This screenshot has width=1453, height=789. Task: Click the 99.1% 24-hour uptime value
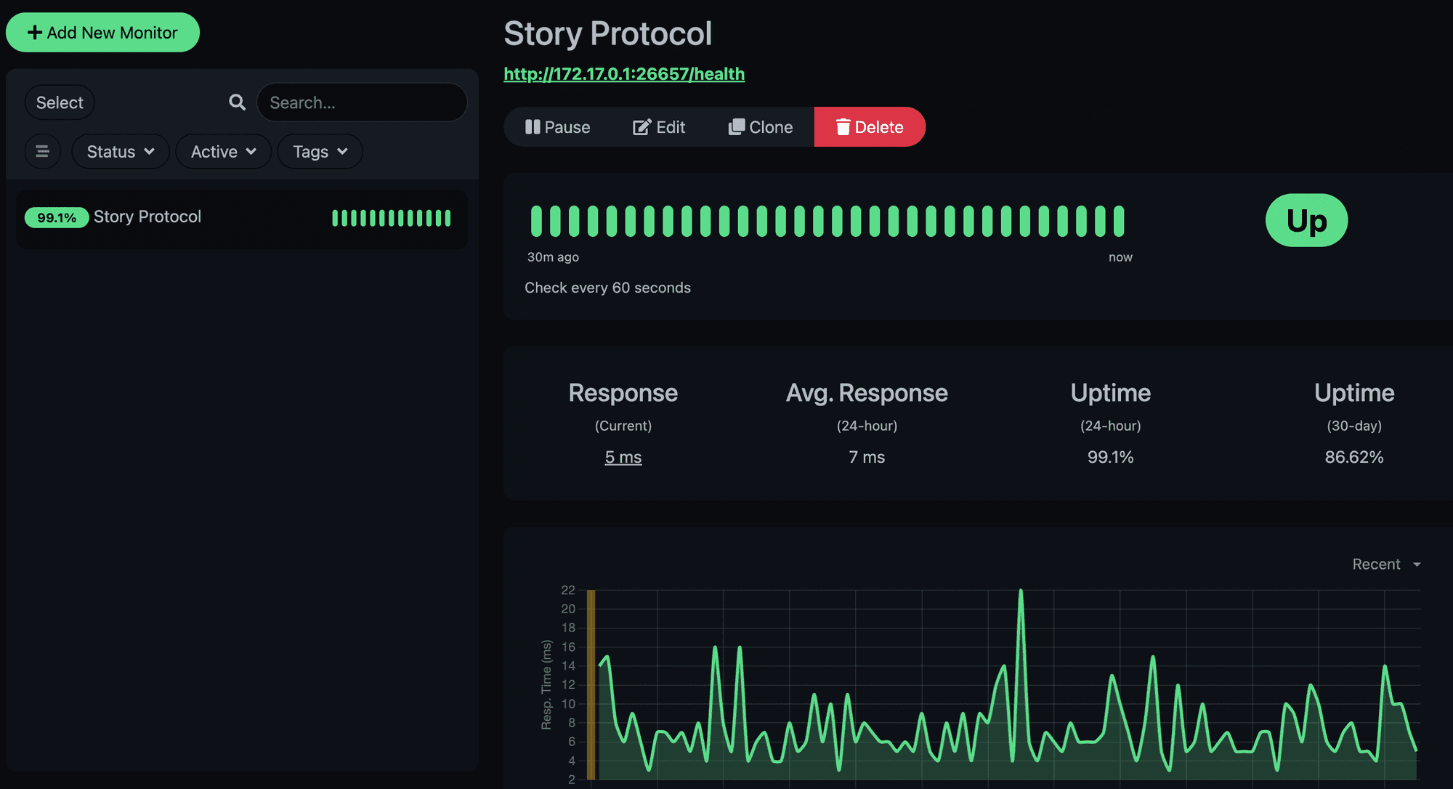[x=1111, y=457]
